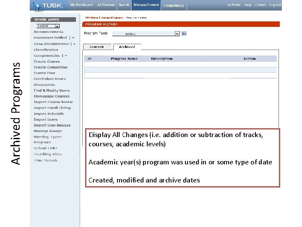Open Homepage Courses sidebar link

52,96
